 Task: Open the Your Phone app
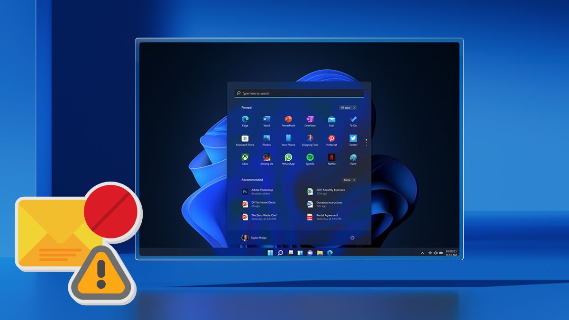288,140
